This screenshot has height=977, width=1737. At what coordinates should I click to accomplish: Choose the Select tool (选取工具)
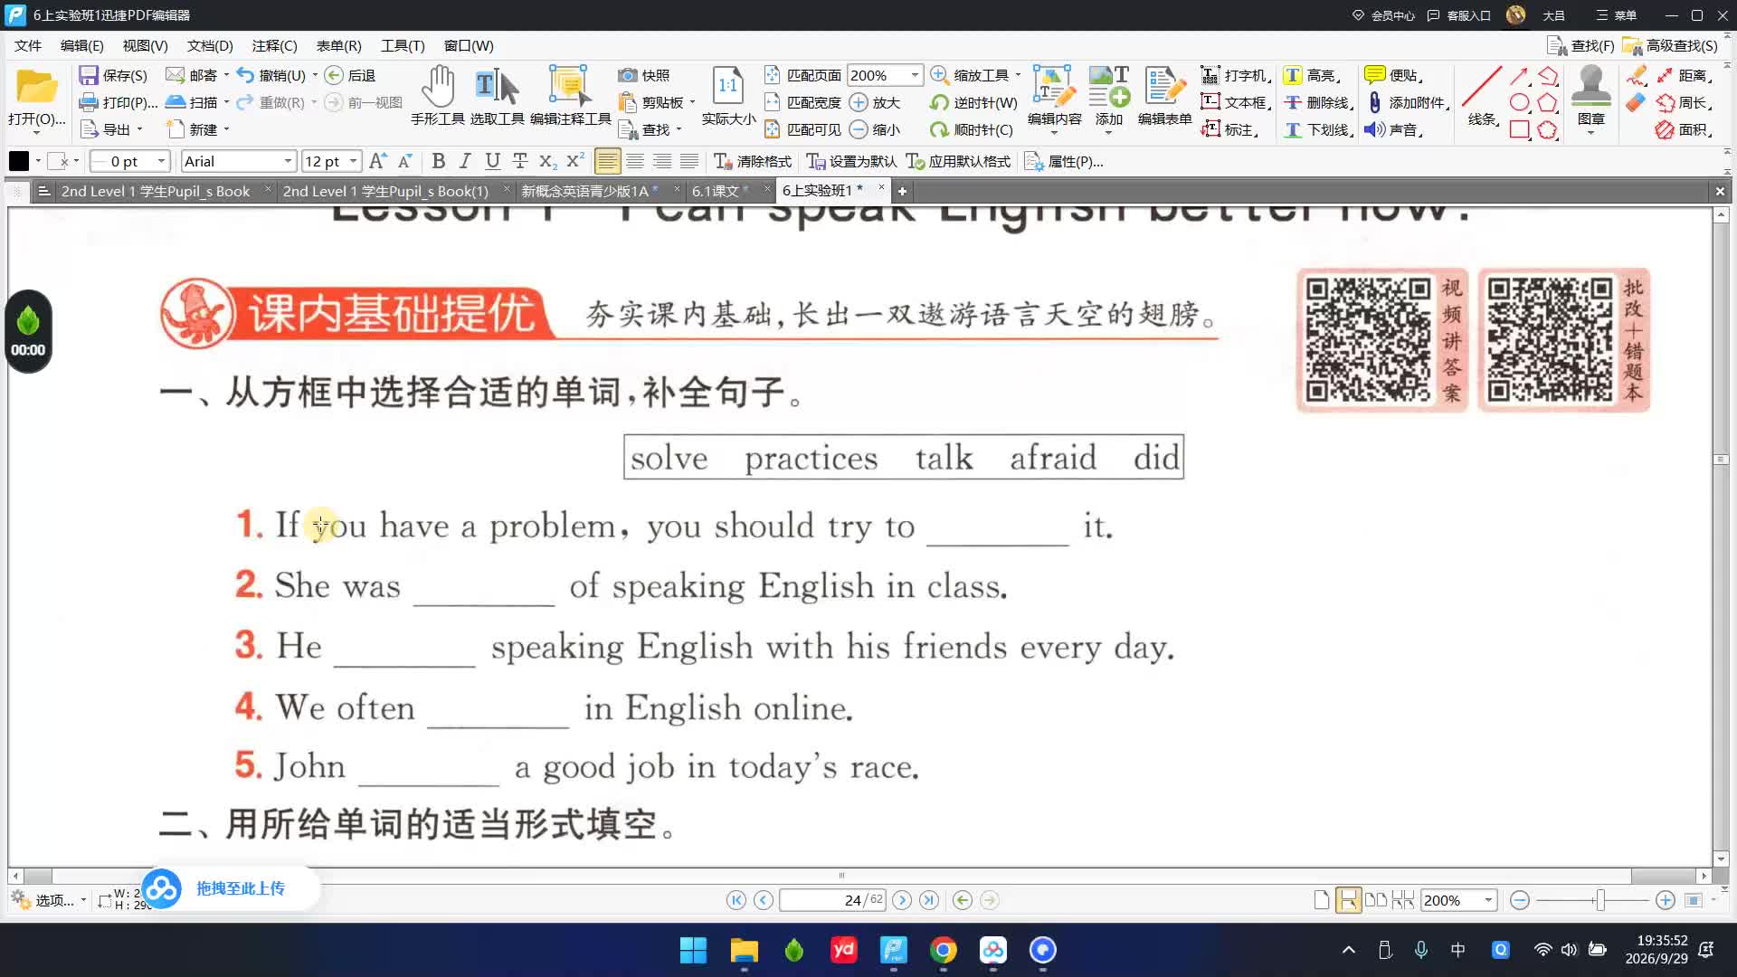point(497,95)
